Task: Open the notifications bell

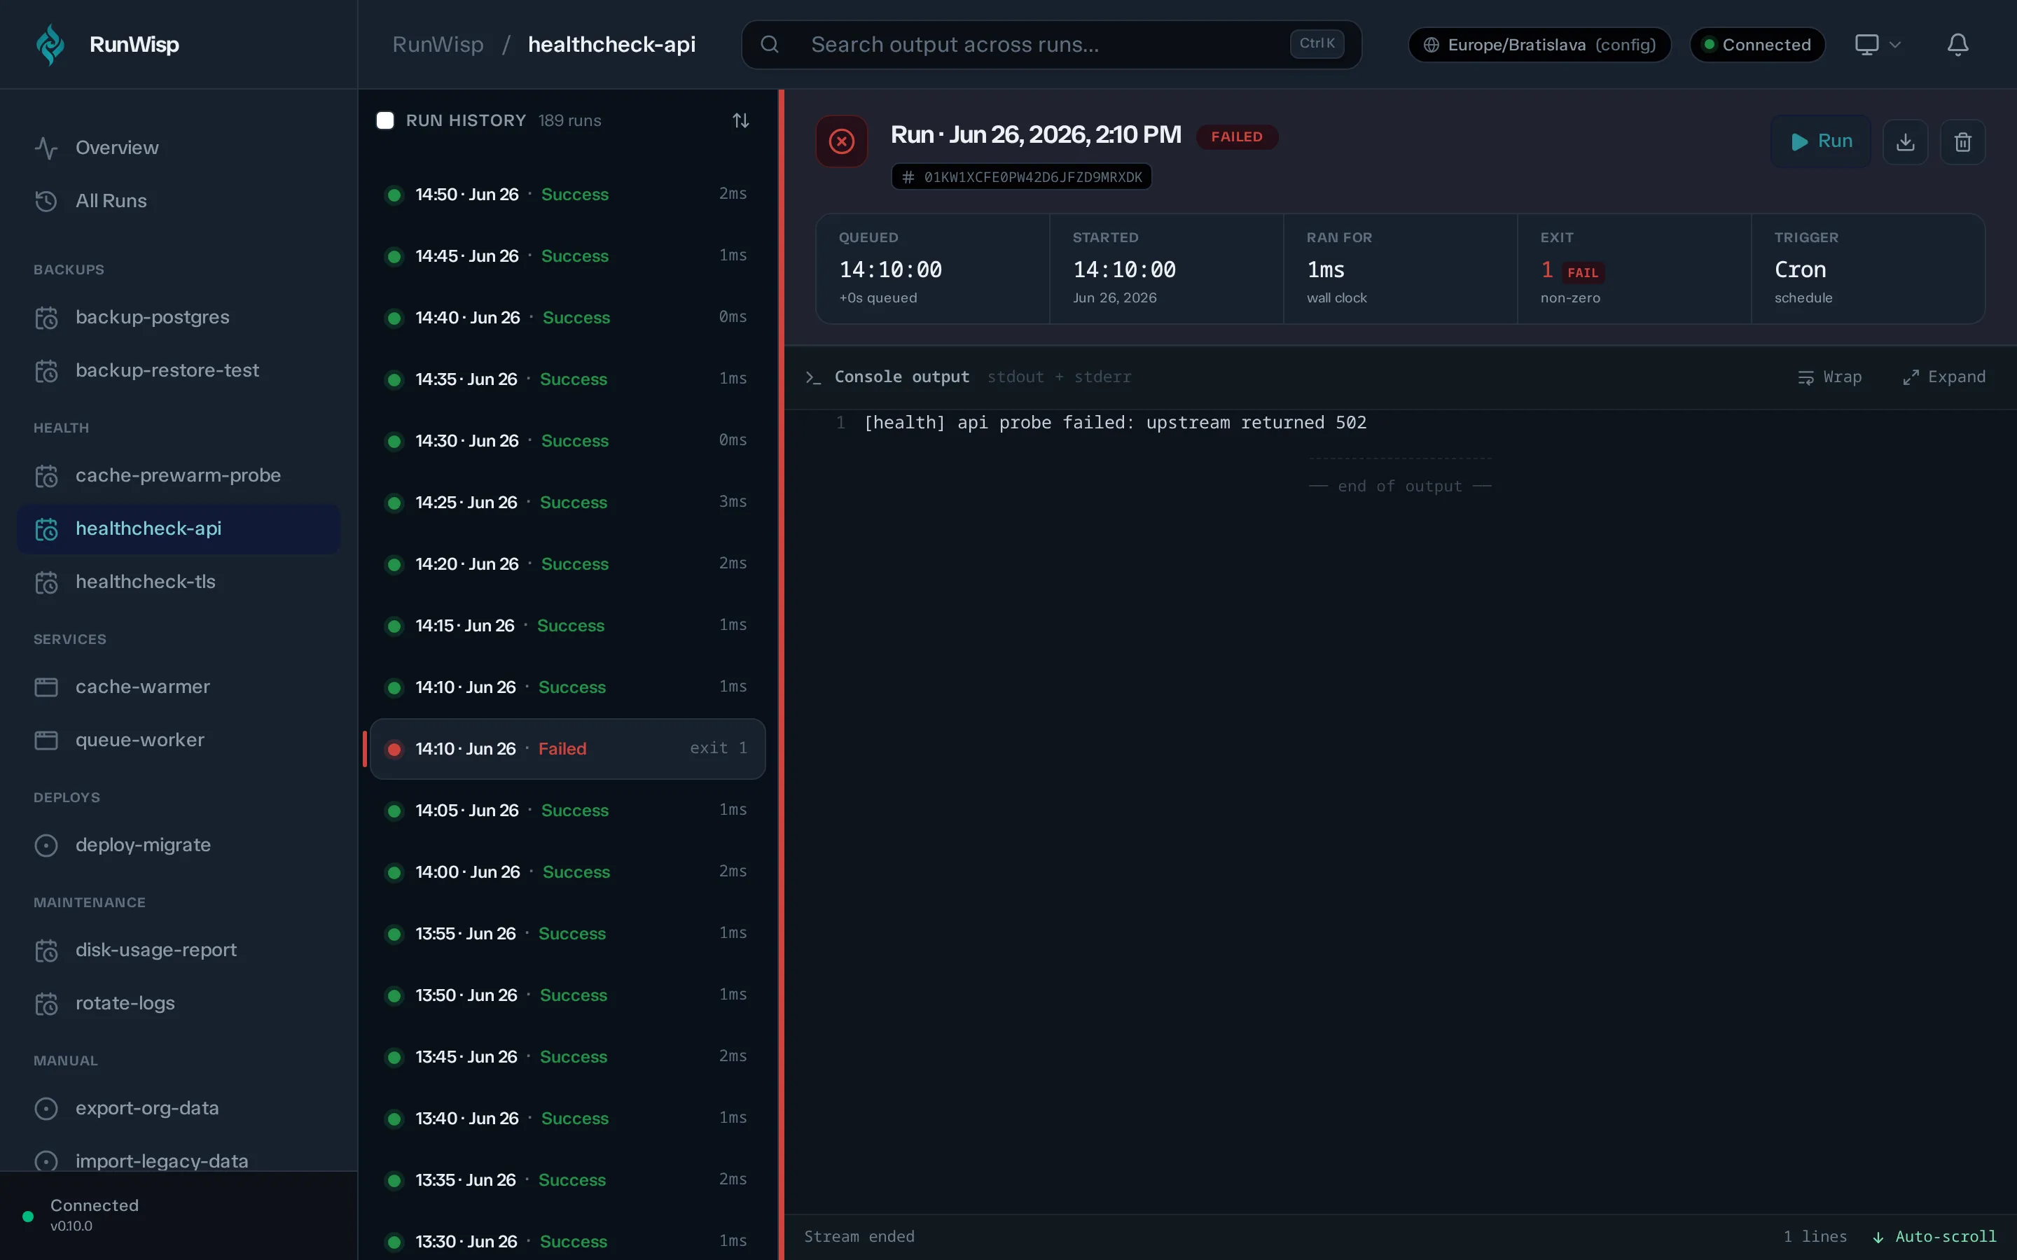Action: click(1958, 44)
